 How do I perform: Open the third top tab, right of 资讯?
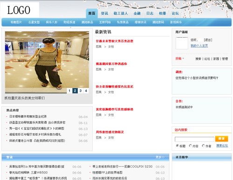pos(121,13)
